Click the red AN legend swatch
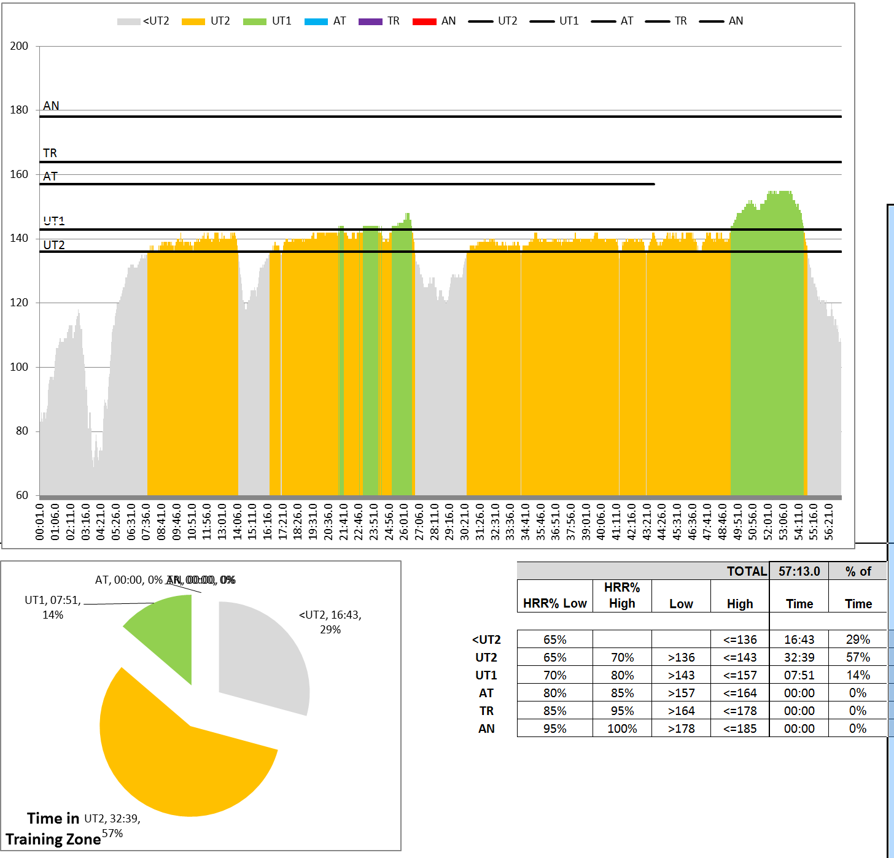 tap(424, 21)
